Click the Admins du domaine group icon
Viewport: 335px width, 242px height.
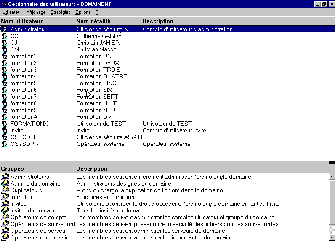pos(5,183)
